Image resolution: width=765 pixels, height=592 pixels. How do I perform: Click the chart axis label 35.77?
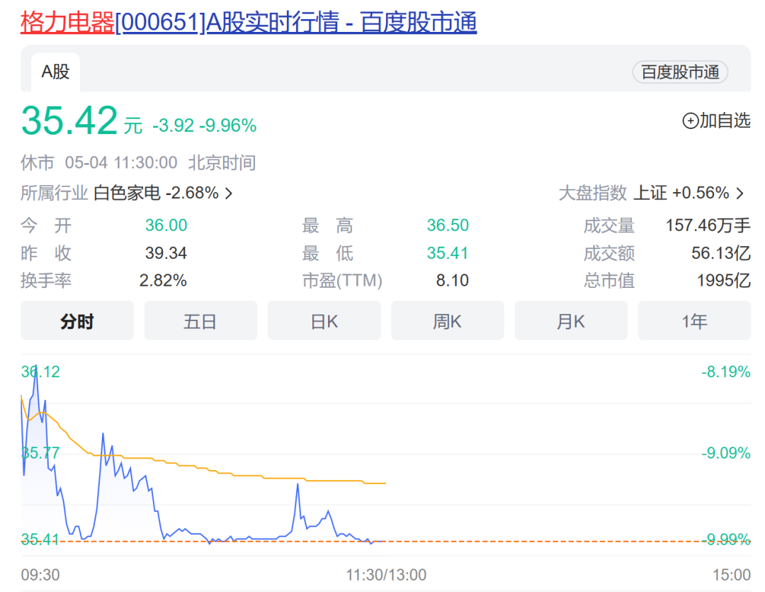pyautogui.click(x=40, y=453)
